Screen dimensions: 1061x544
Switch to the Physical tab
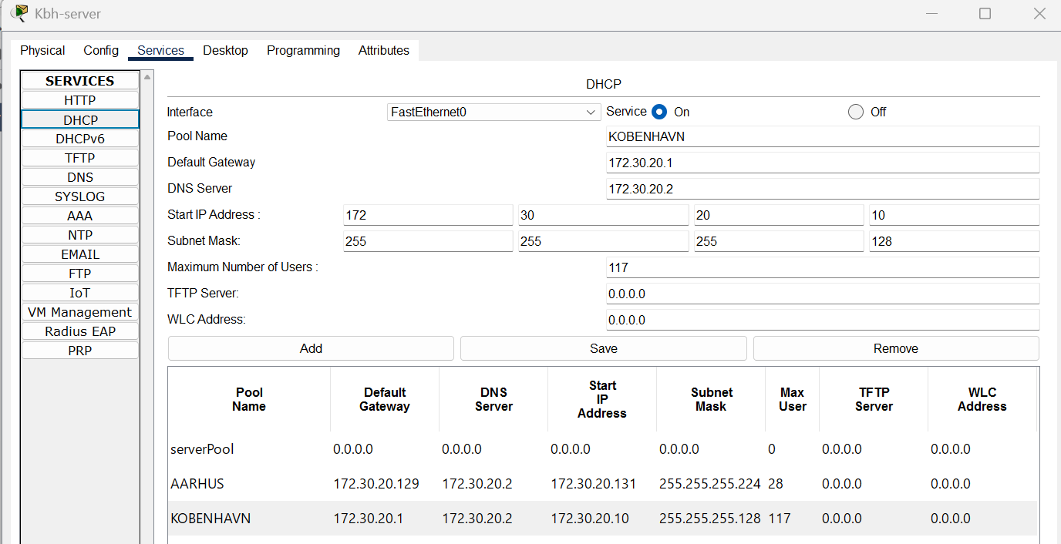click(x=42, y=50)
